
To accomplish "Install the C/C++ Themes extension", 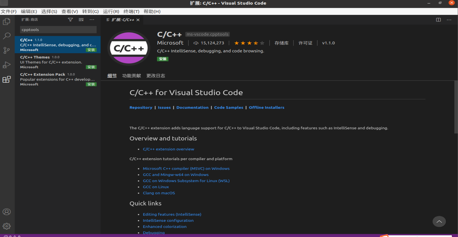I will [91, 67].
